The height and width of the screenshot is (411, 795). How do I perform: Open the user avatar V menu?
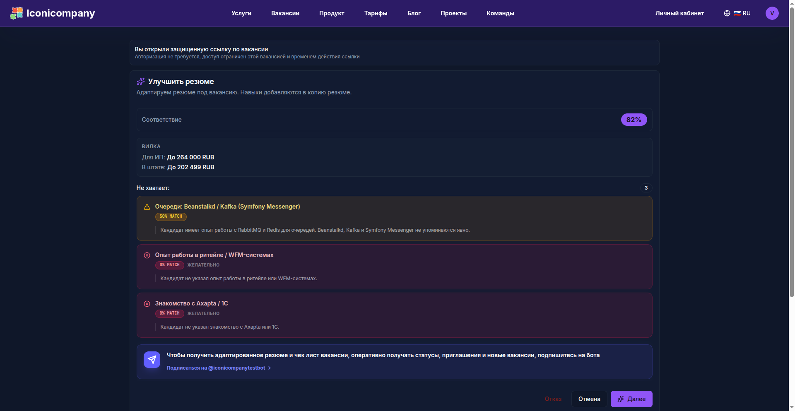[772, 13]
